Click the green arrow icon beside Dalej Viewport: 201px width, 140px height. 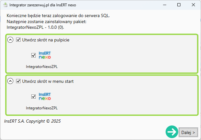click(172, 132)
